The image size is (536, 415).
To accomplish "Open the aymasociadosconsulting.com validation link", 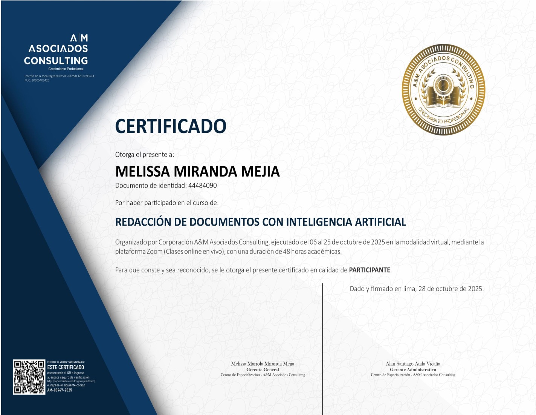I will (71, 381).
